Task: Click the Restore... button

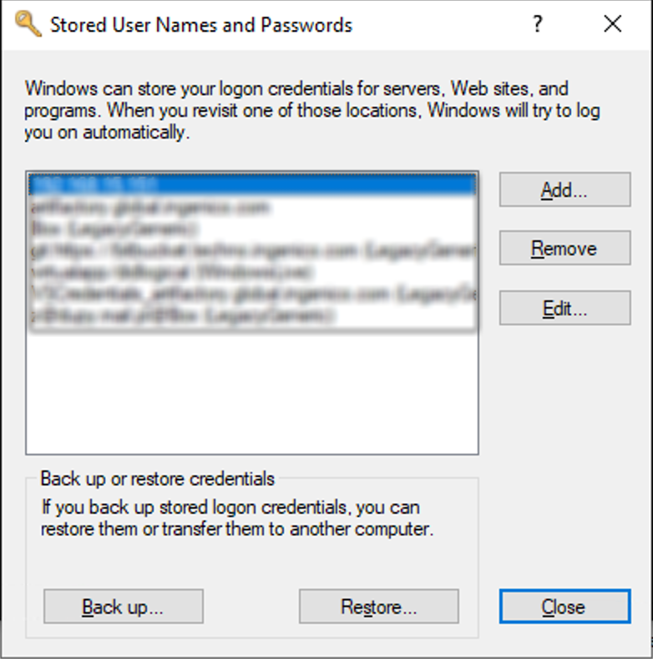Action: click(378, 606)
